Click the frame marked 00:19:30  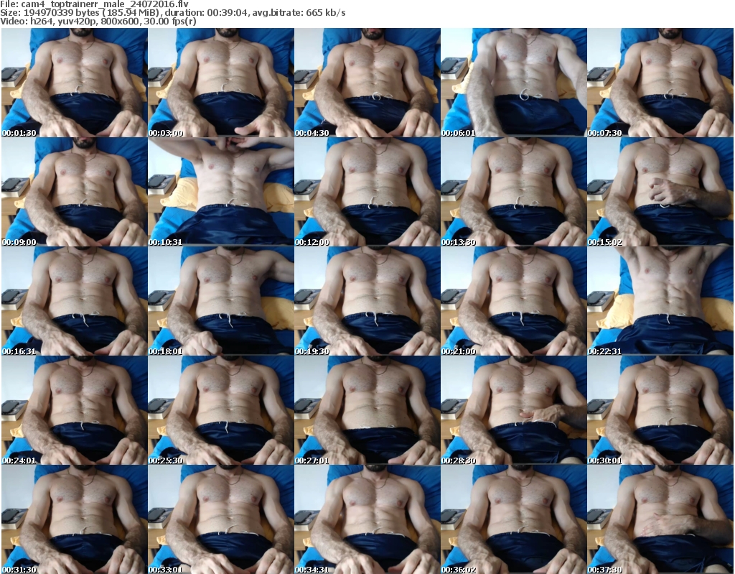pyautogui.click(x=367, y=301)
